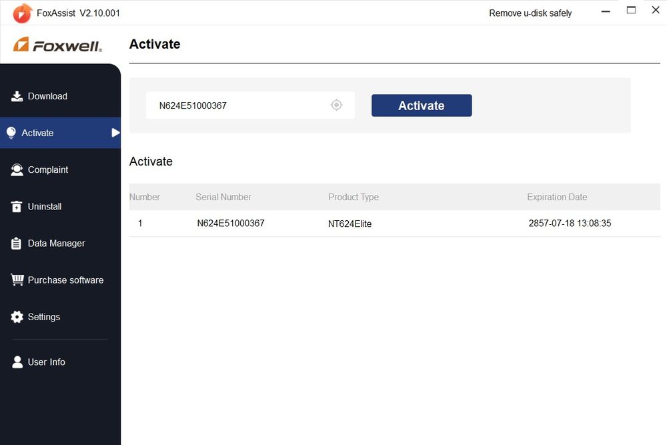This screenshot has width=667, height=445.
Task: Click the NT624Elite product type cell
Action: tap(350, 224)
